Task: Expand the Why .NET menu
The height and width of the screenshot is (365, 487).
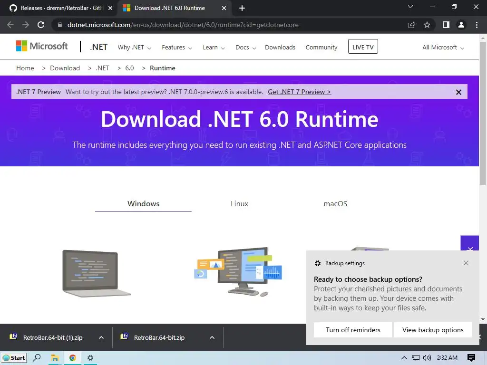Action: (134, 48)
